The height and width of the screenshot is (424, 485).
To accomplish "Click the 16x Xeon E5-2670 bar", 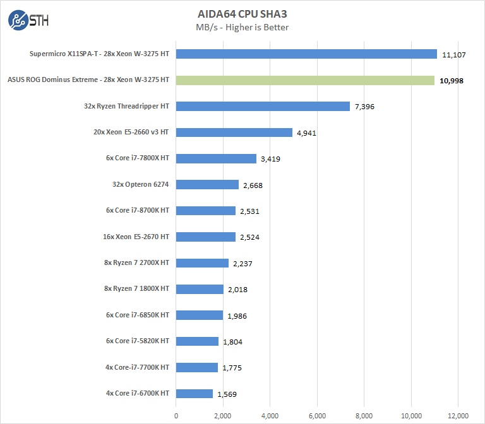I will click(206, 237).
